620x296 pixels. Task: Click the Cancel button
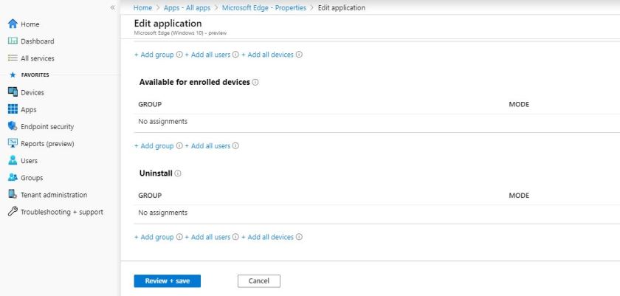(x=258, y=281)
